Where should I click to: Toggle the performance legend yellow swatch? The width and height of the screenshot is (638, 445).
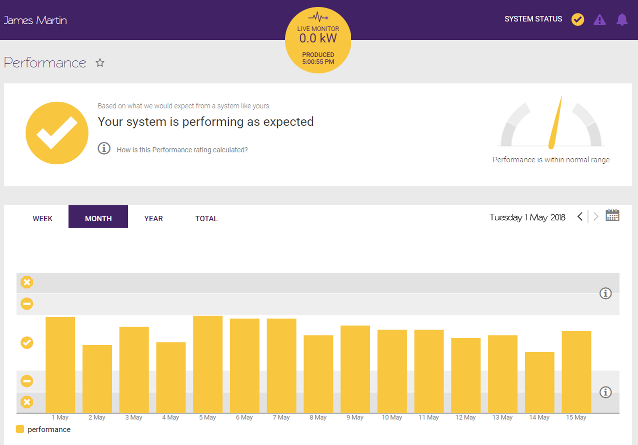pyautogui.click(x=20, y=429)
